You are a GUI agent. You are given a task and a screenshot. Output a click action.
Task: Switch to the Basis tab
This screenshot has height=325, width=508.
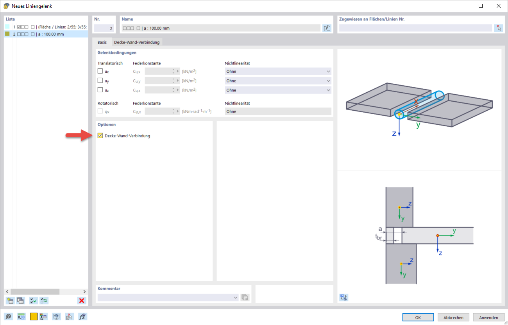(102, 42)
